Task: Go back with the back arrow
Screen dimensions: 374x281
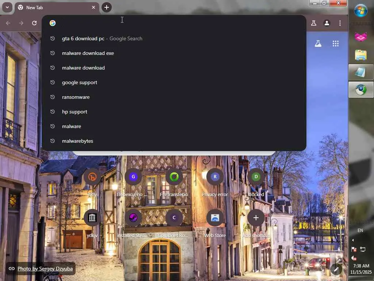Action: [8, 23]
